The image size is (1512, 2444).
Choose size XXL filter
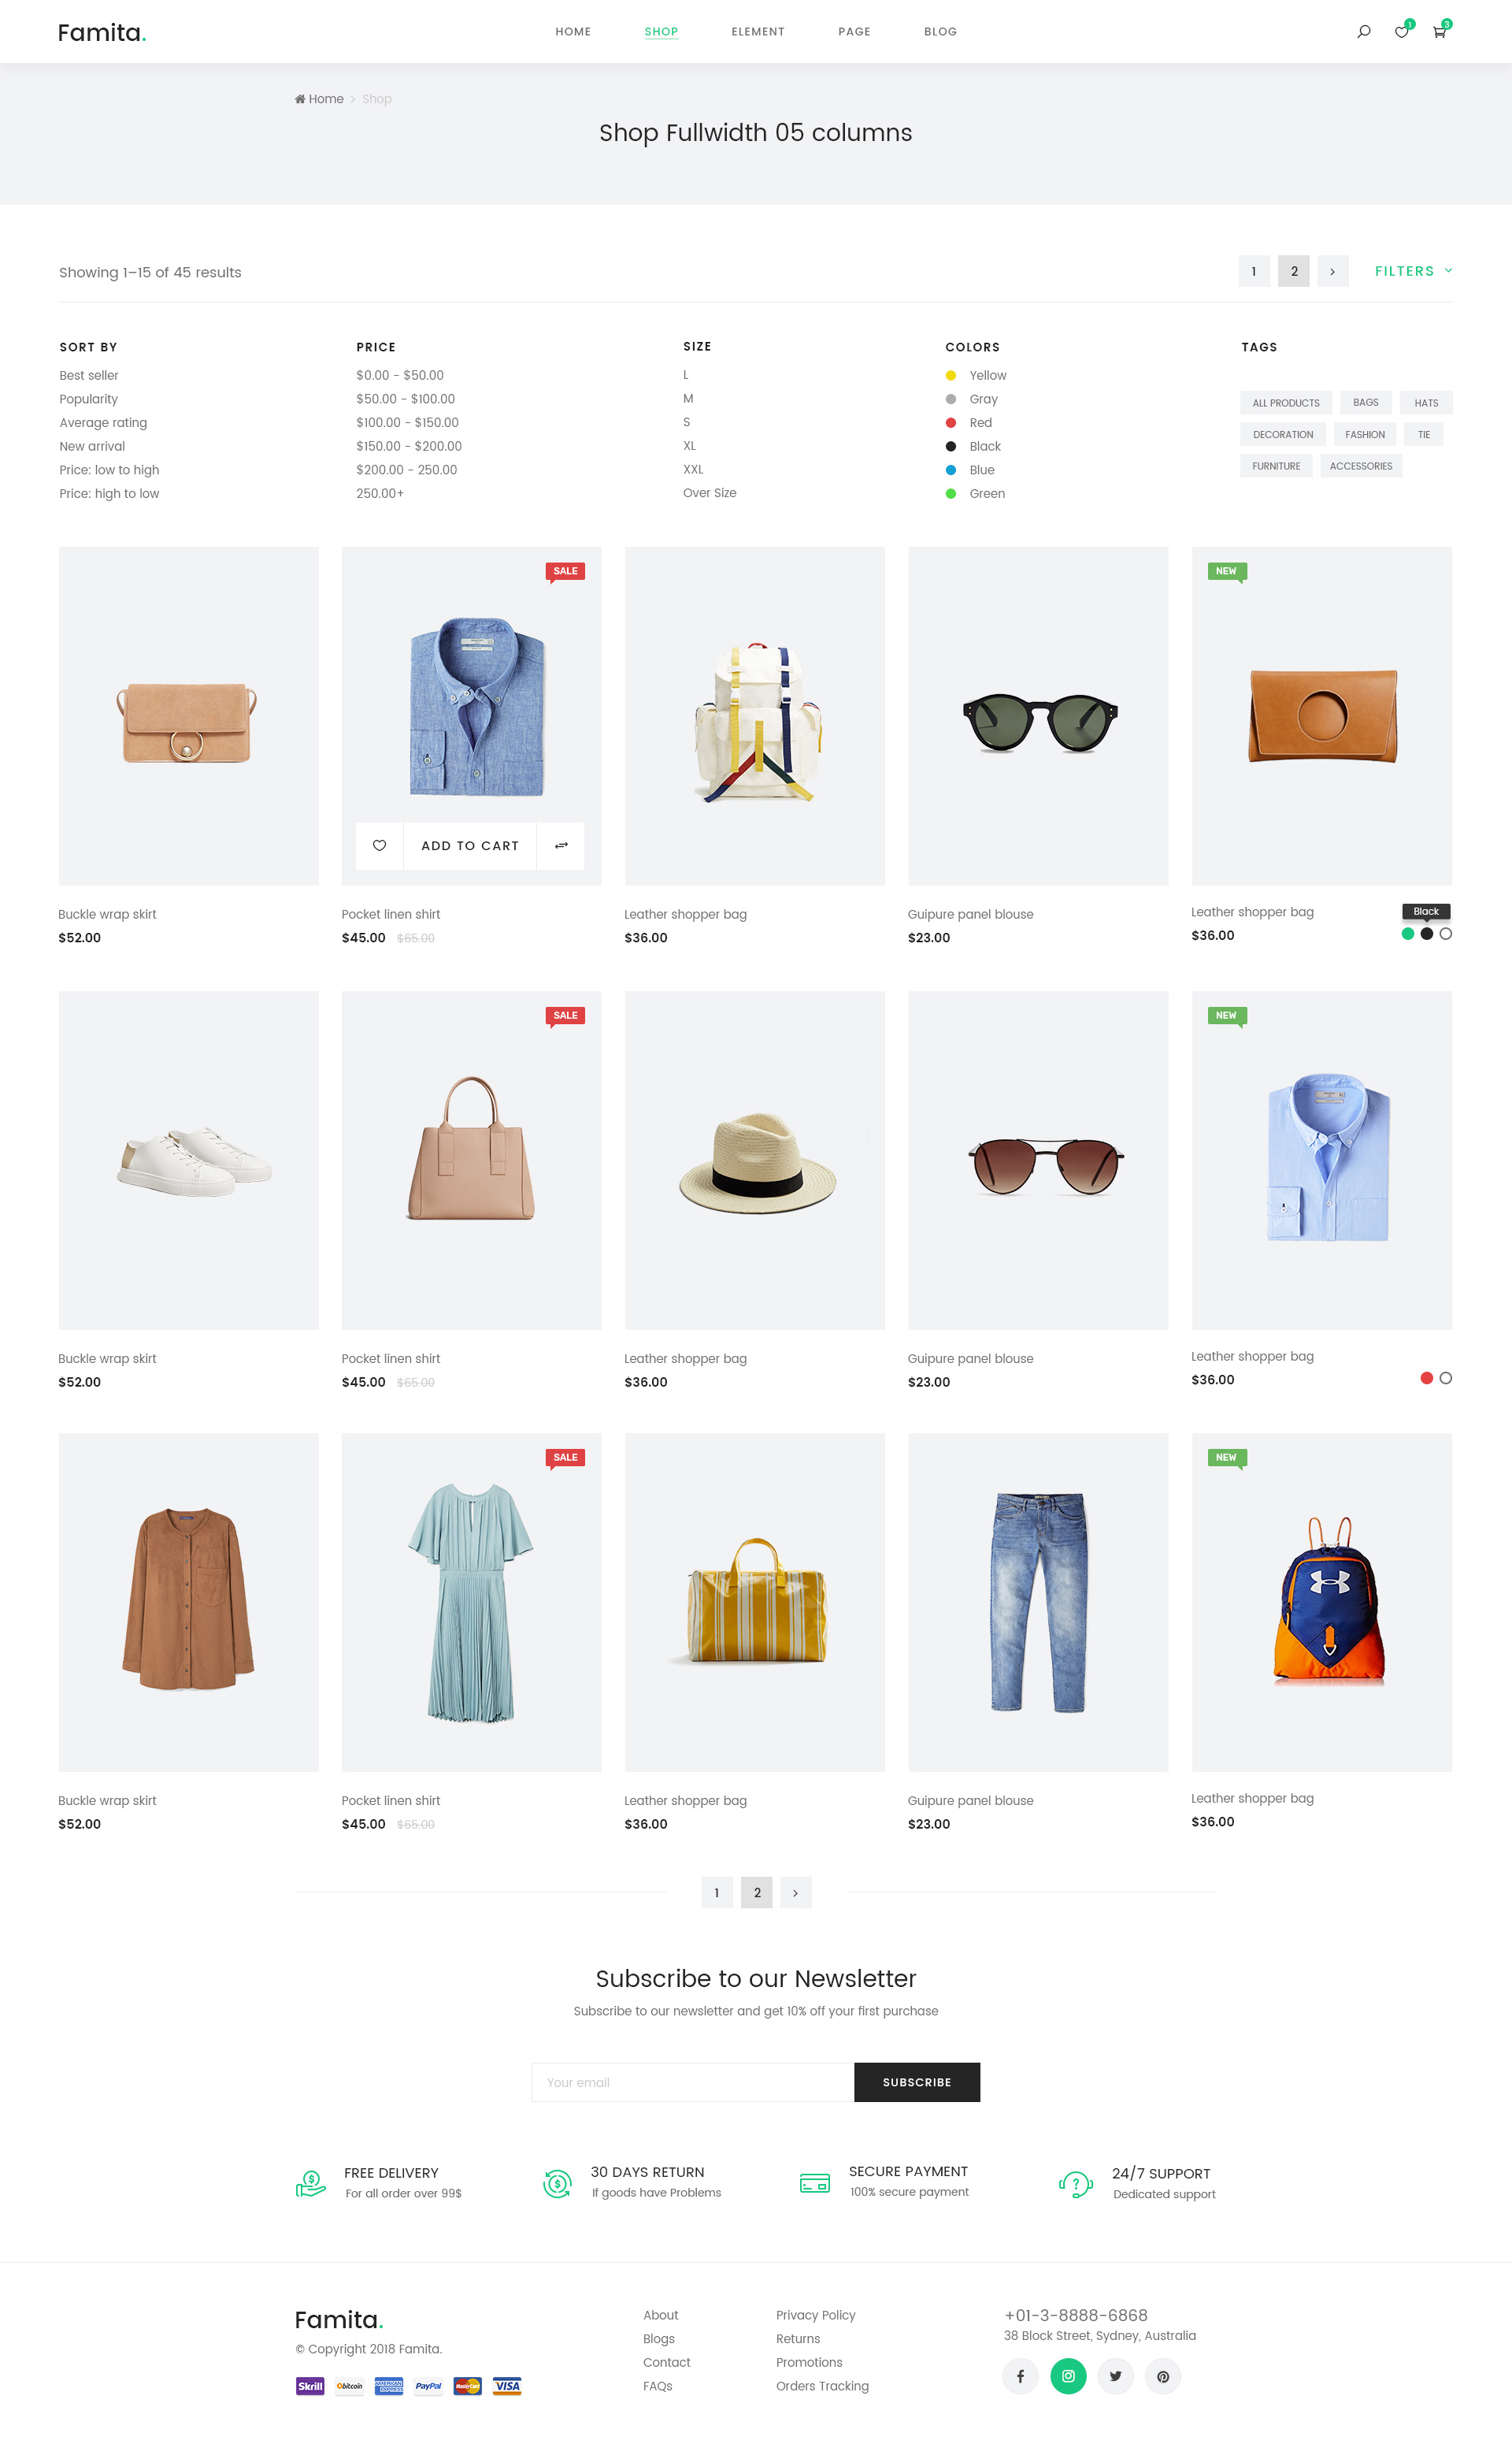pyautogui.click(x=693, y=470)
